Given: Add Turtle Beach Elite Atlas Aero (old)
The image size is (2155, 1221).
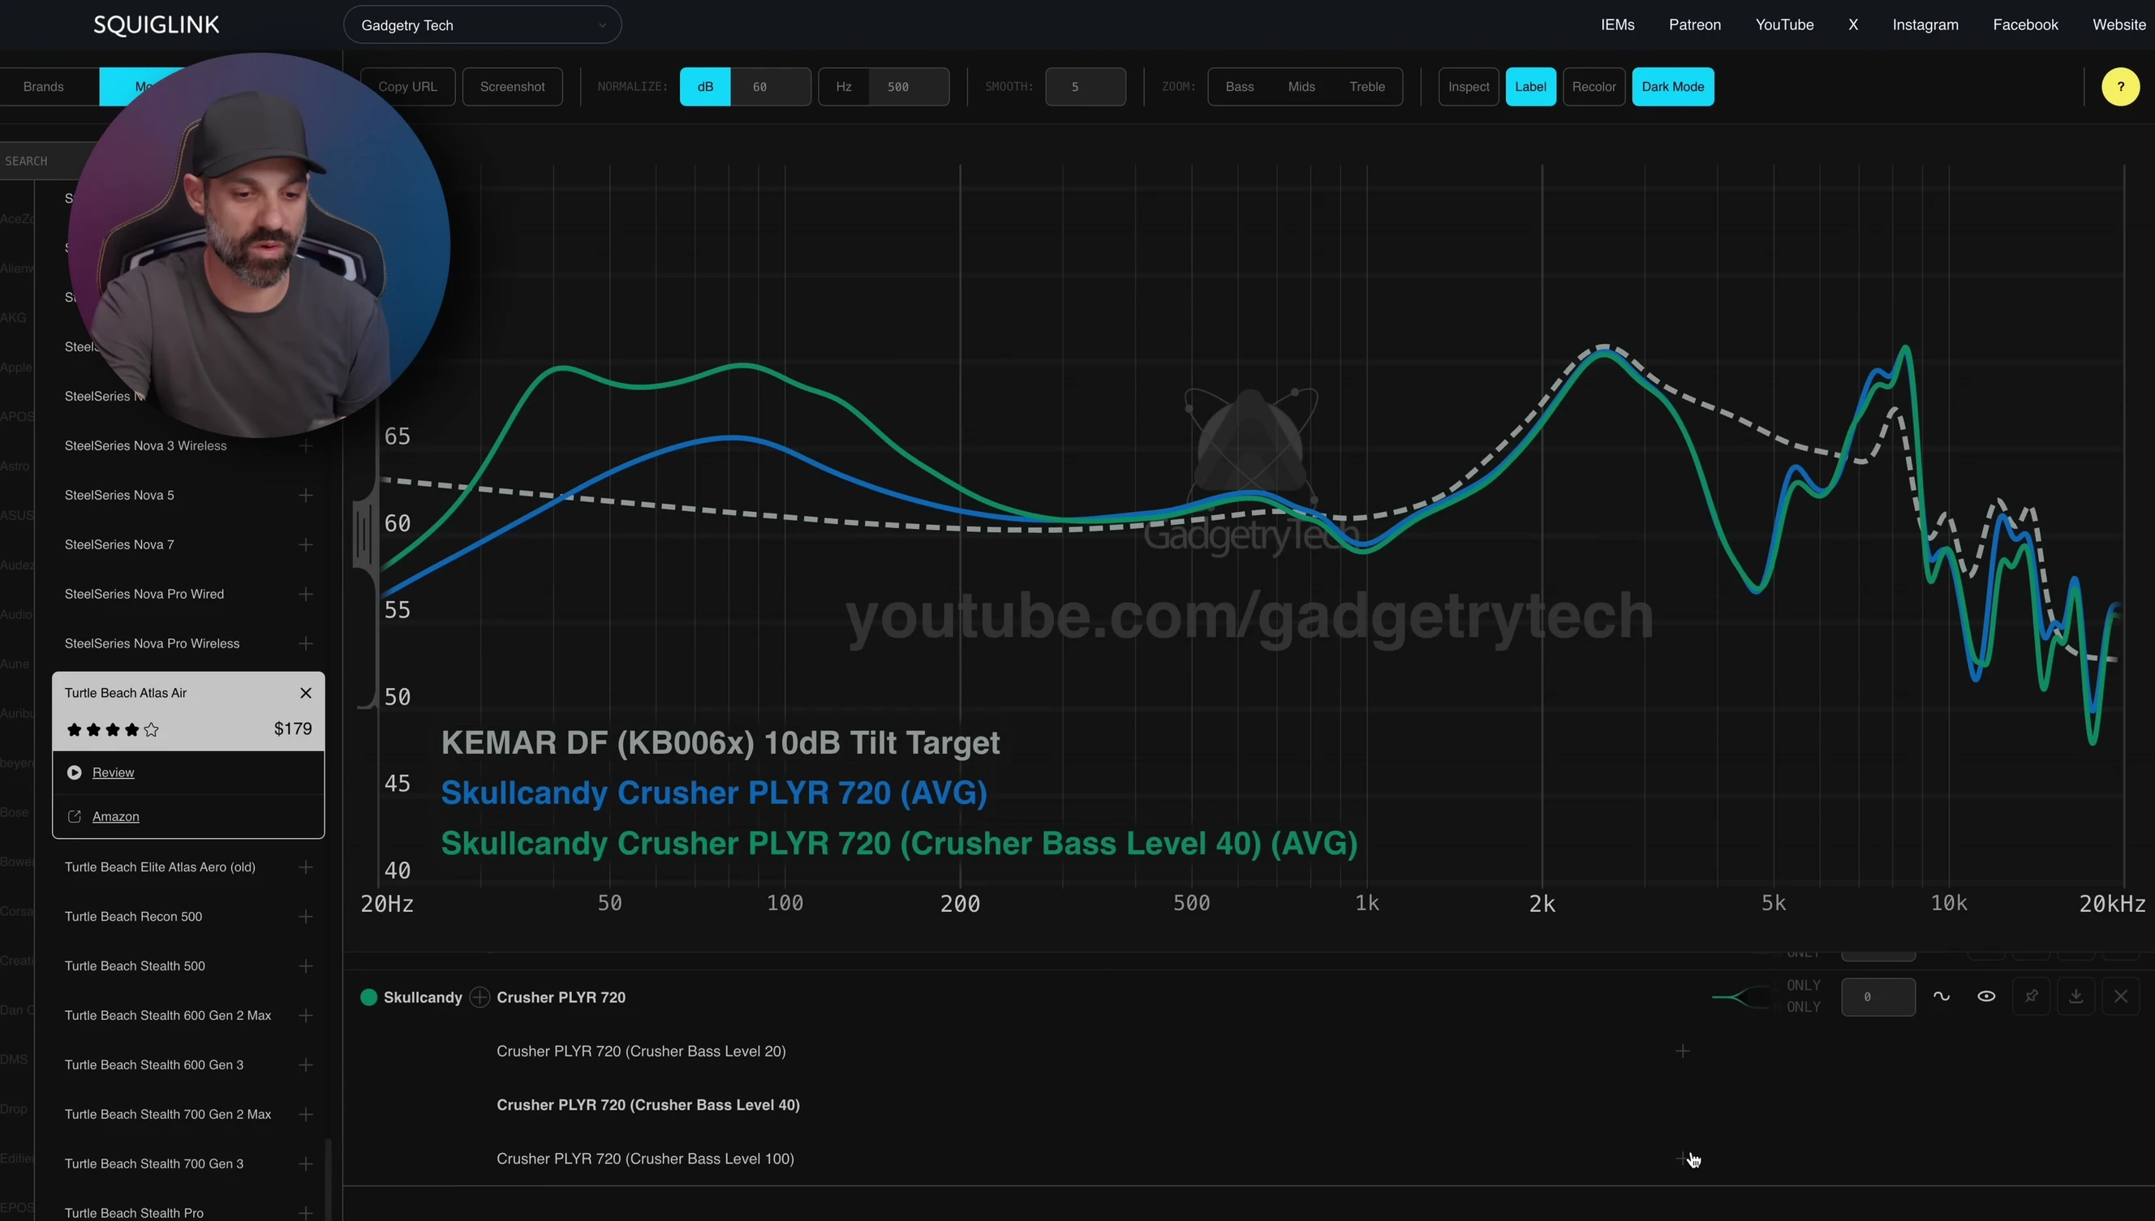Looking at the screenshot, I should point(305,867).
